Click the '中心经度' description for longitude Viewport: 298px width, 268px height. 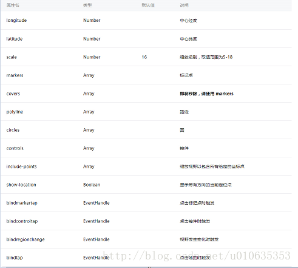[188, 21]
